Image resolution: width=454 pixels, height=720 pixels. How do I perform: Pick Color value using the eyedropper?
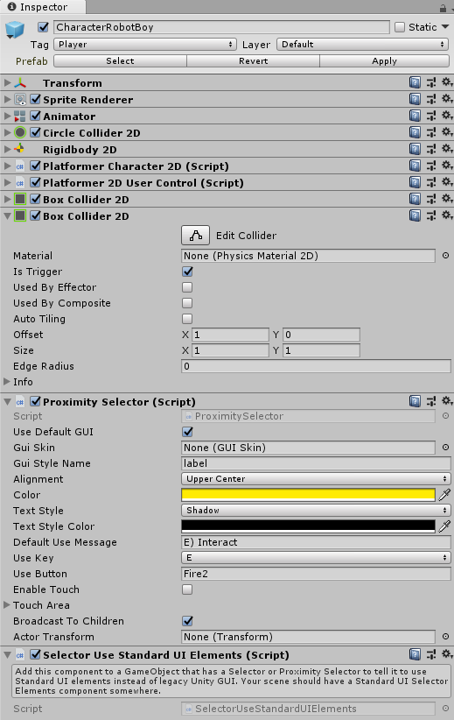444,495
